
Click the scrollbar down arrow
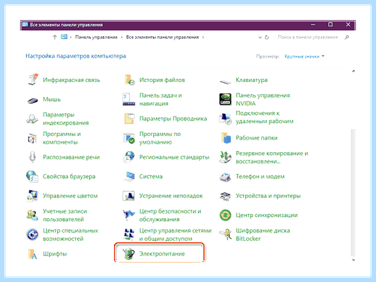(353, 259)
